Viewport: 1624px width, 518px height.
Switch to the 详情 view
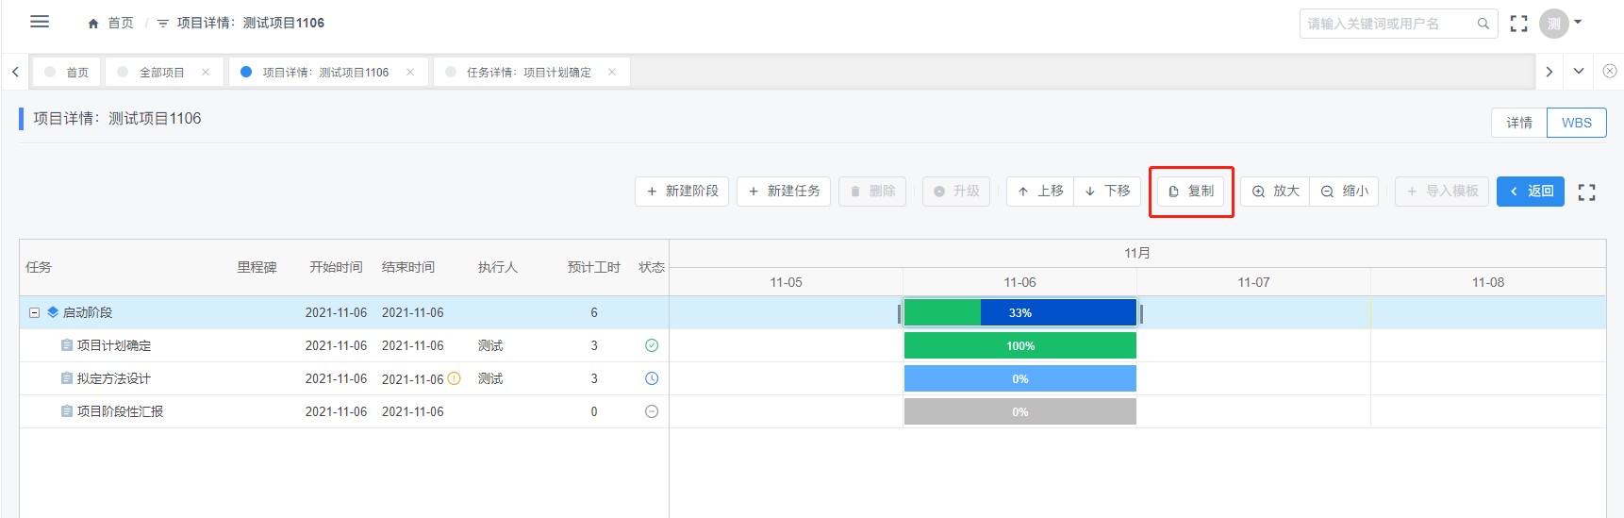1519,123
